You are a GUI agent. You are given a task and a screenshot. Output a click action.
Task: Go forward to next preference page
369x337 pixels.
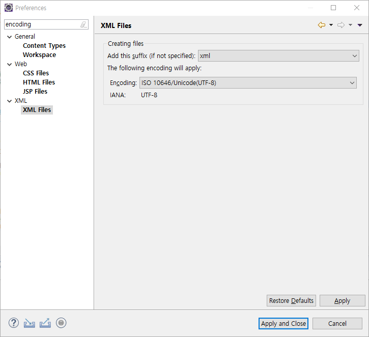(341, 25)
